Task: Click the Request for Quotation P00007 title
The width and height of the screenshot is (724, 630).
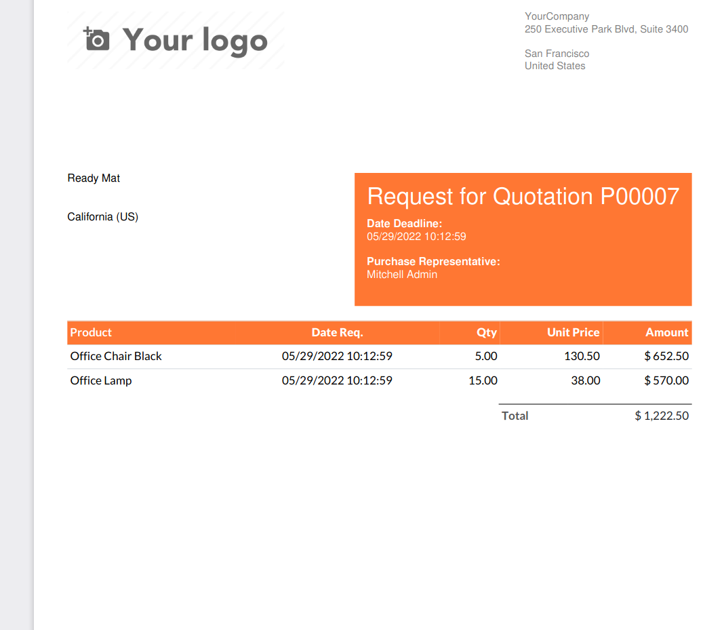Action: click(523, 197)
